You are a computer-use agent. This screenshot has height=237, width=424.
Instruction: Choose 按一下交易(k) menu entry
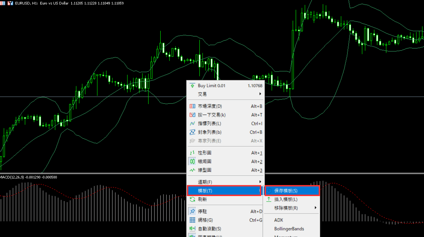tap(226, 115)
